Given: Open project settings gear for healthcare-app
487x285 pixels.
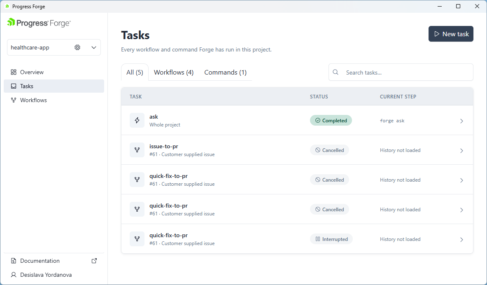Looking at the screenshot, I should [x=77, y=47].
